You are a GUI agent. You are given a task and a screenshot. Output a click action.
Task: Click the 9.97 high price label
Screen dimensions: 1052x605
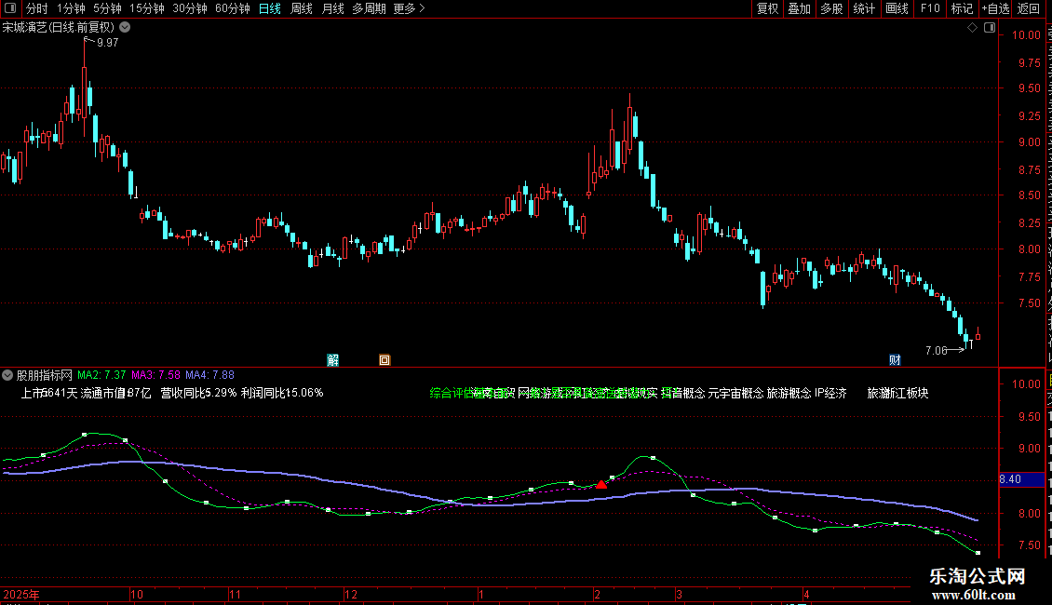[107, 42]
